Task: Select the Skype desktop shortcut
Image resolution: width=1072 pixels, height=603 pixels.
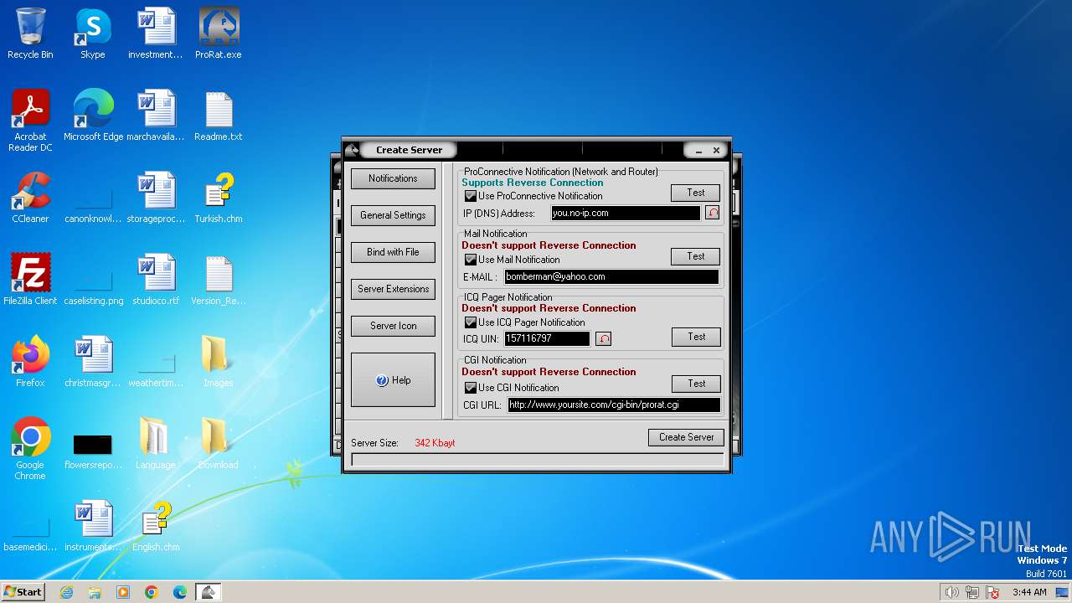Action: [x=93, y=33]
